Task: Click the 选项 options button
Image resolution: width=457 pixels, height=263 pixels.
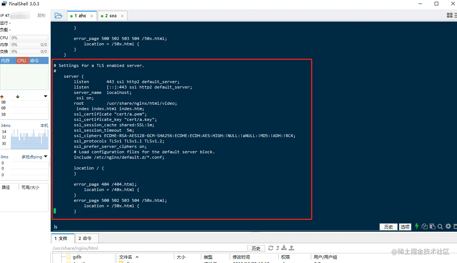Action: (405, 227)
